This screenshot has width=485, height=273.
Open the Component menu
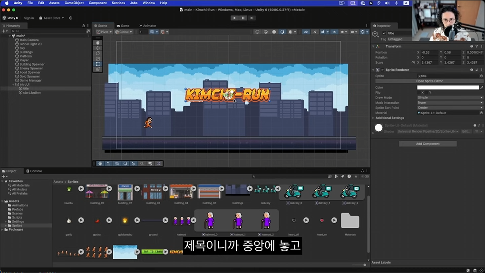[x=97, y=3]
